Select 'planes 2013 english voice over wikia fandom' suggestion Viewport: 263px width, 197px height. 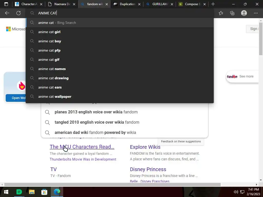coord(125,112)
